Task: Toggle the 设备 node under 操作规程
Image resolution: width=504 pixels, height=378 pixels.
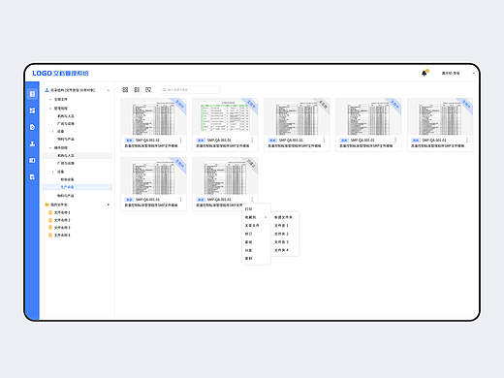Action: (x=53, y=172)
